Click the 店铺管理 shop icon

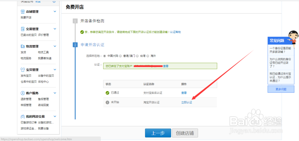[23, 12]
